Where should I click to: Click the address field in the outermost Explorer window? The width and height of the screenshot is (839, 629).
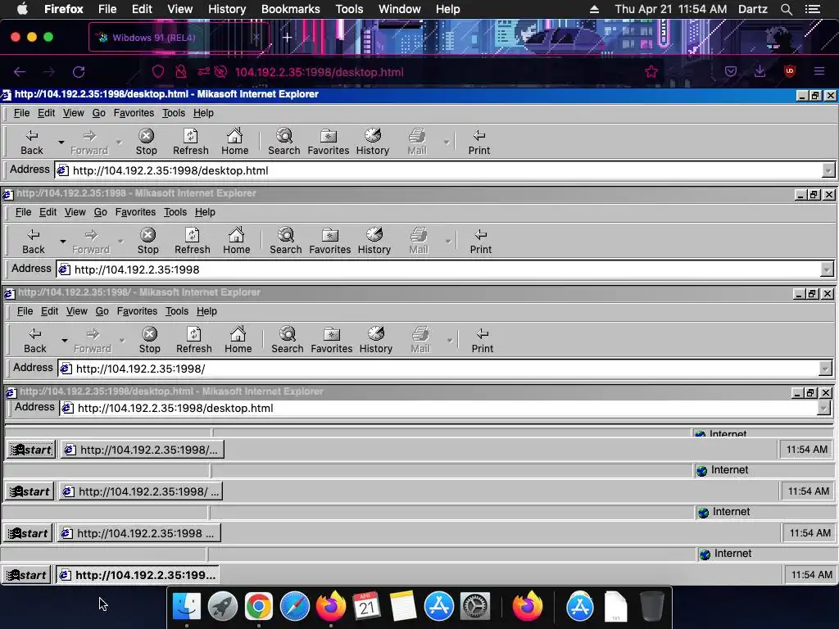(438, 170)
